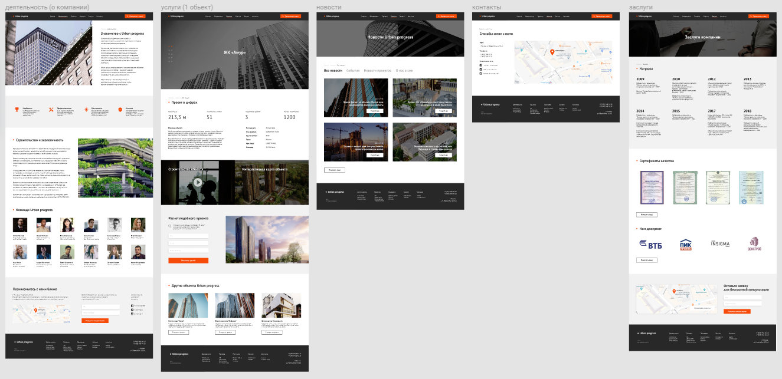Viewport: 782px width, 379px height.
Task: Select the деятельность (о компании) artboard label
Action: 48,6
